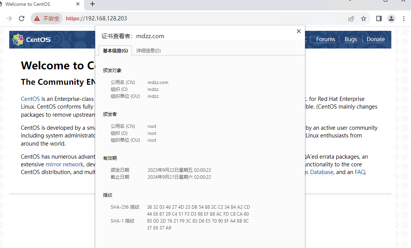Viewport: 411px width, 248px height.
Task: Click the certificate title 证书查看者: mdzz.com
Action: (x=133, y=36)
